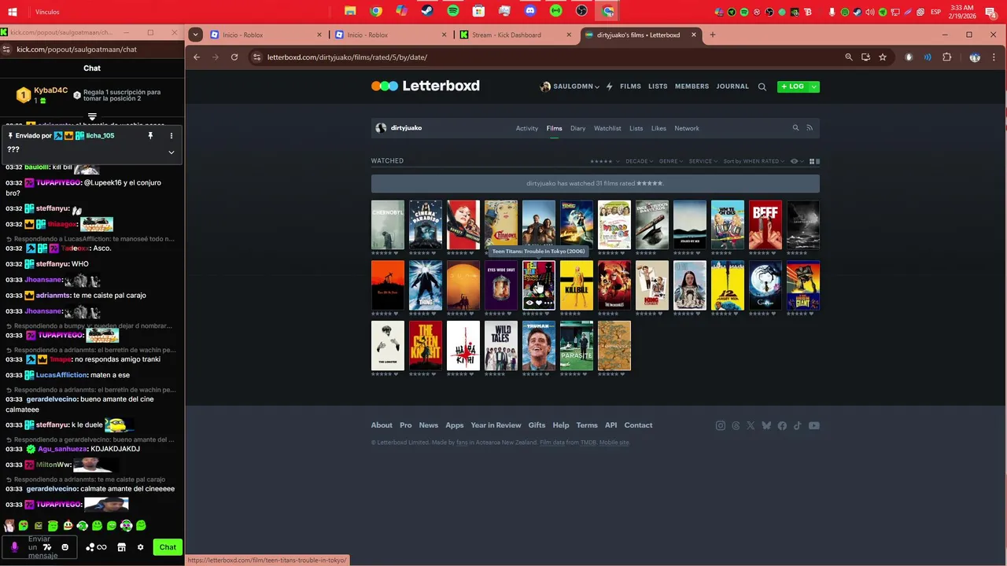1007x566 pixels.
Task: Send message with green Chat button
Action: [168, 547]
